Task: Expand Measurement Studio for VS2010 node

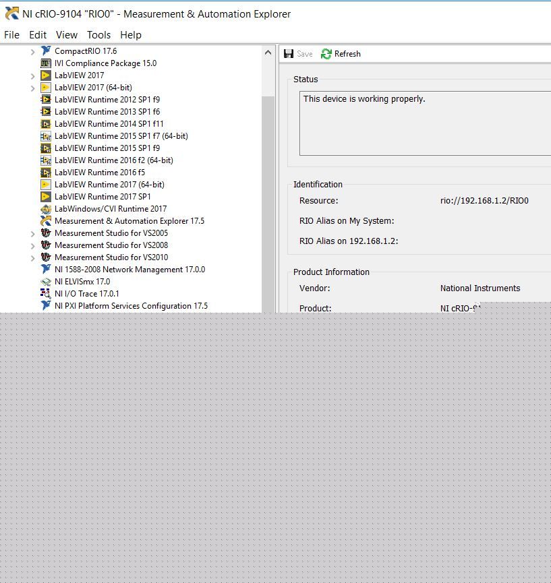Action: 33,258
